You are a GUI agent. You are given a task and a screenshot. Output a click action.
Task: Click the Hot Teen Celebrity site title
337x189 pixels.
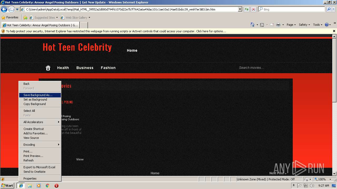[x=77, y=47]
